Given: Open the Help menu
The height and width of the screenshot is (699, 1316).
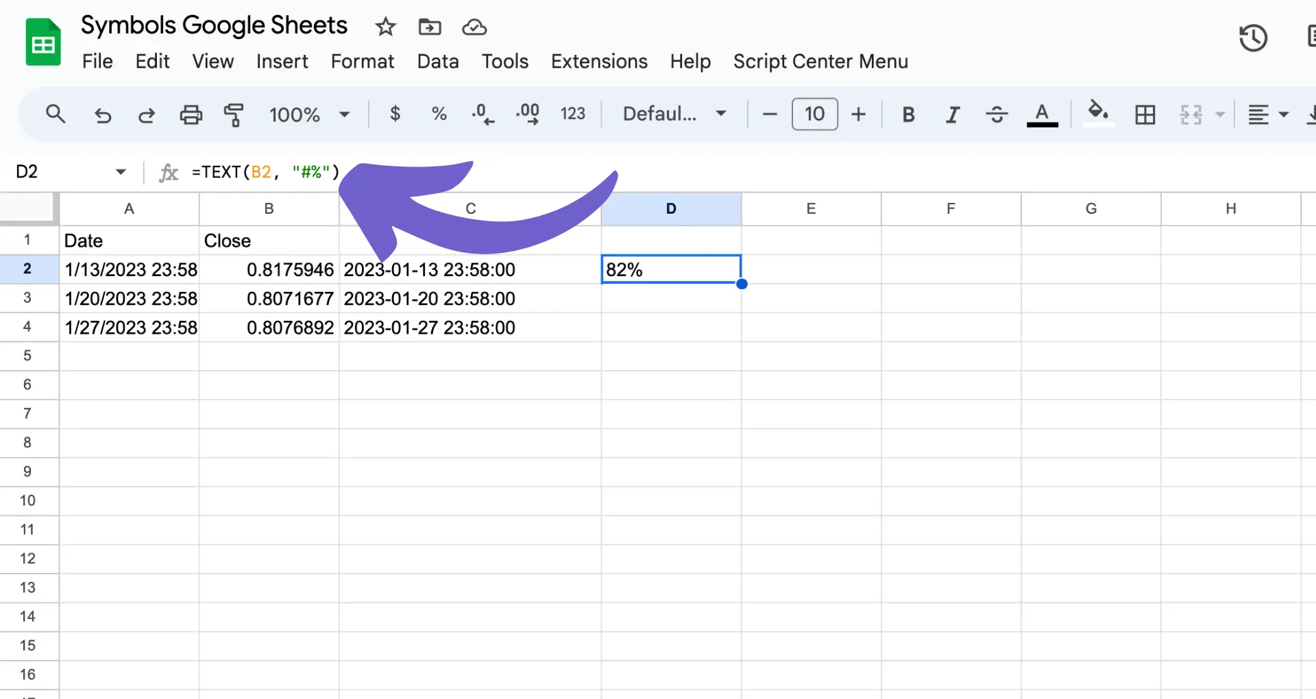Looking at the screenshot, I should pos(690,62).
